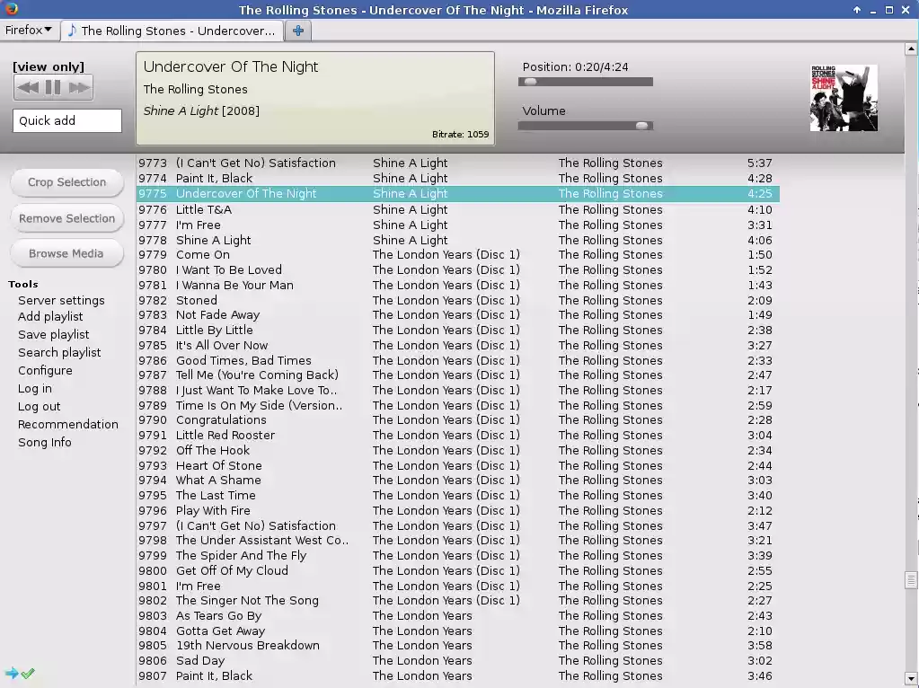
Task: Click the blue arrow icon at bottom left
Action: tap(12, 673)
